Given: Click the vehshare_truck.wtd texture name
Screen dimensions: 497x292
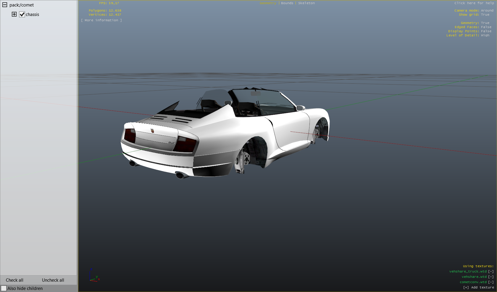Looking at the screenshot, I should click(x=468, y=271).
